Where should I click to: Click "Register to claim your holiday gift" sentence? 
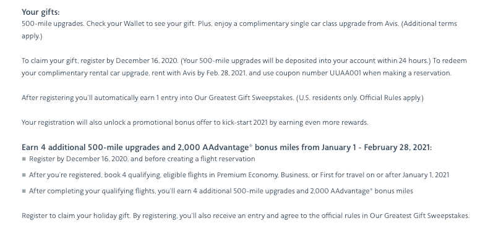coord(76,216)
